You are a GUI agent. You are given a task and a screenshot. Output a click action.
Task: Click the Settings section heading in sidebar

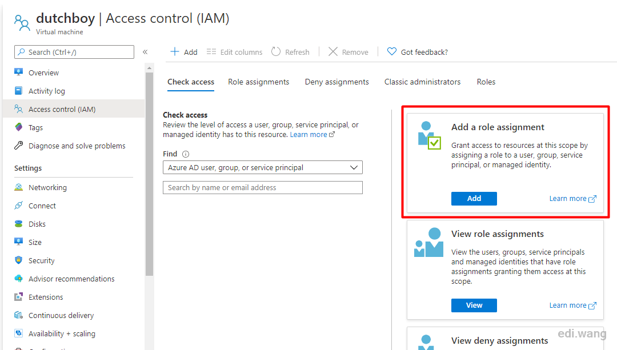point(28,168)
